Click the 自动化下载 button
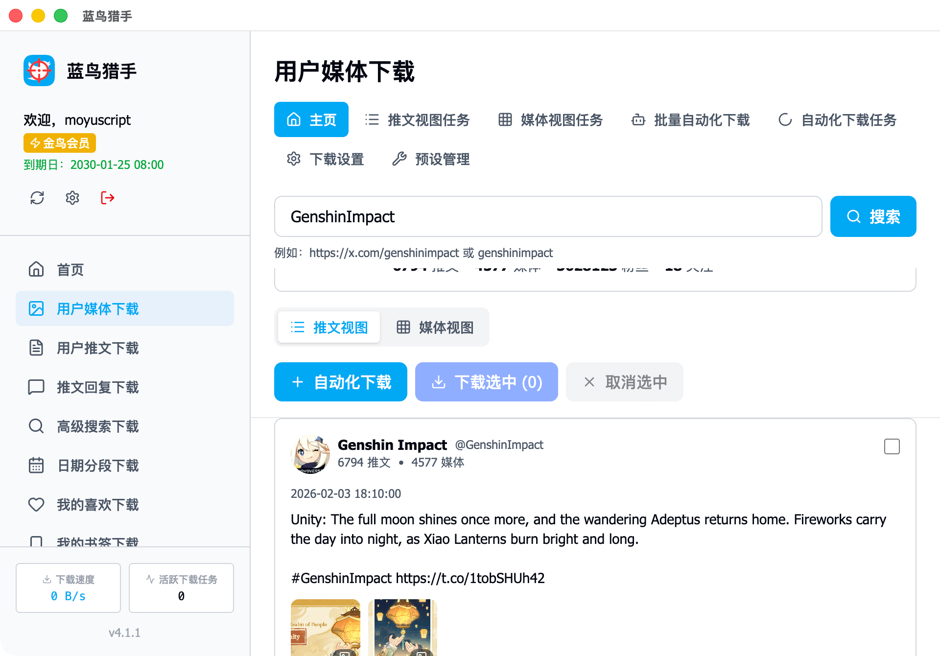This screenshot has height=656, width=940. tap(341, 382)
